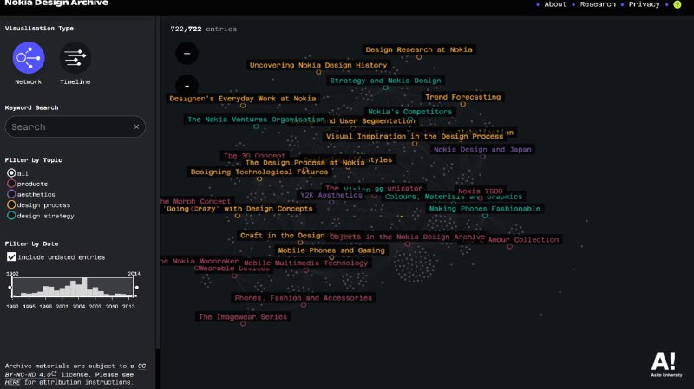Image resolution: width=694 pixels, height=389 pixels.
Task: Click circle node under Nokia Design and Japan
Action: click(483, 157)
